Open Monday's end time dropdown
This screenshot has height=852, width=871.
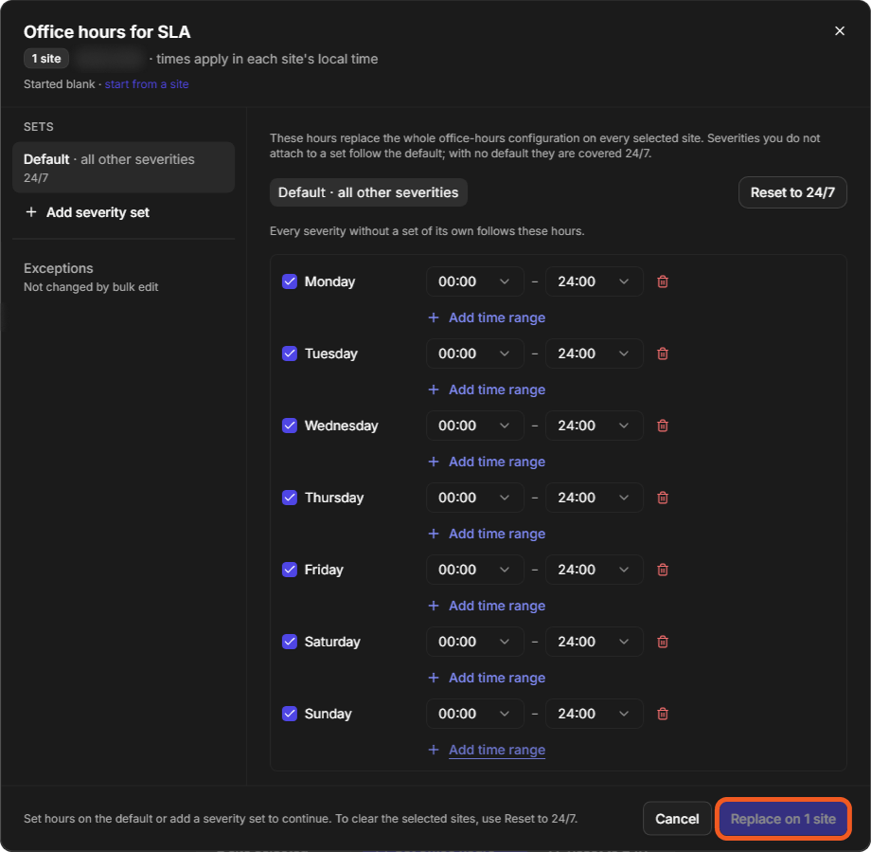[x=595, y=281]
